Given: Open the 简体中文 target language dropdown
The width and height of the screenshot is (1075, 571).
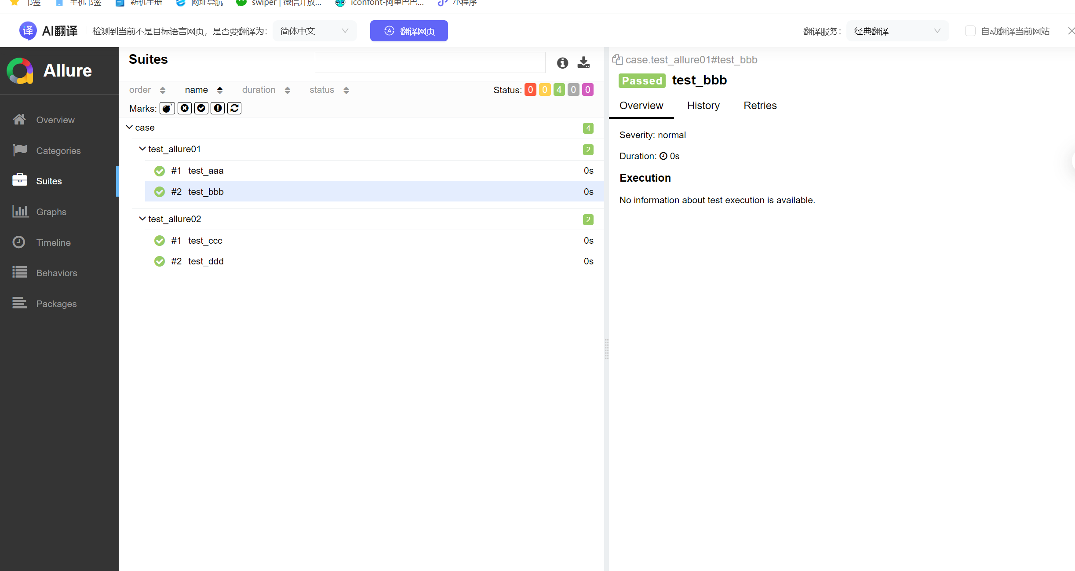Looking at the screenshot, I should pos(314,31).
